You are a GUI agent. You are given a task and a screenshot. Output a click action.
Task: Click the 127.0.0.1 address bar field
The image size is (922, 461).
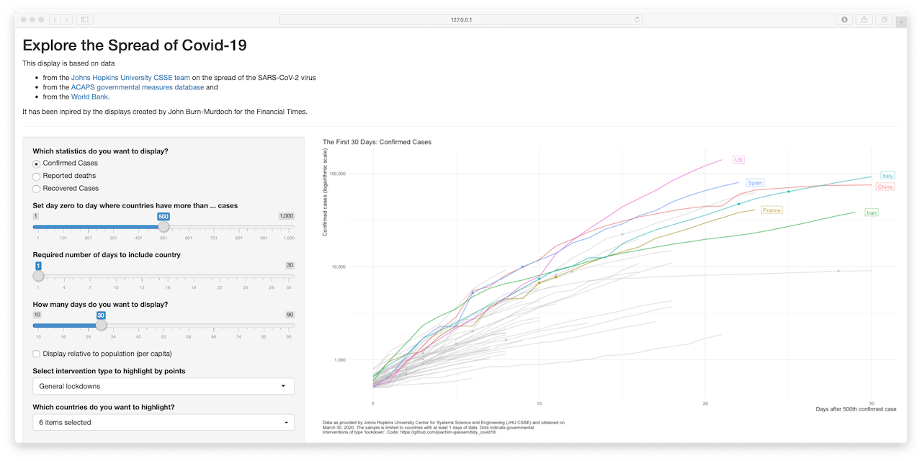click(x=461, y=19)
